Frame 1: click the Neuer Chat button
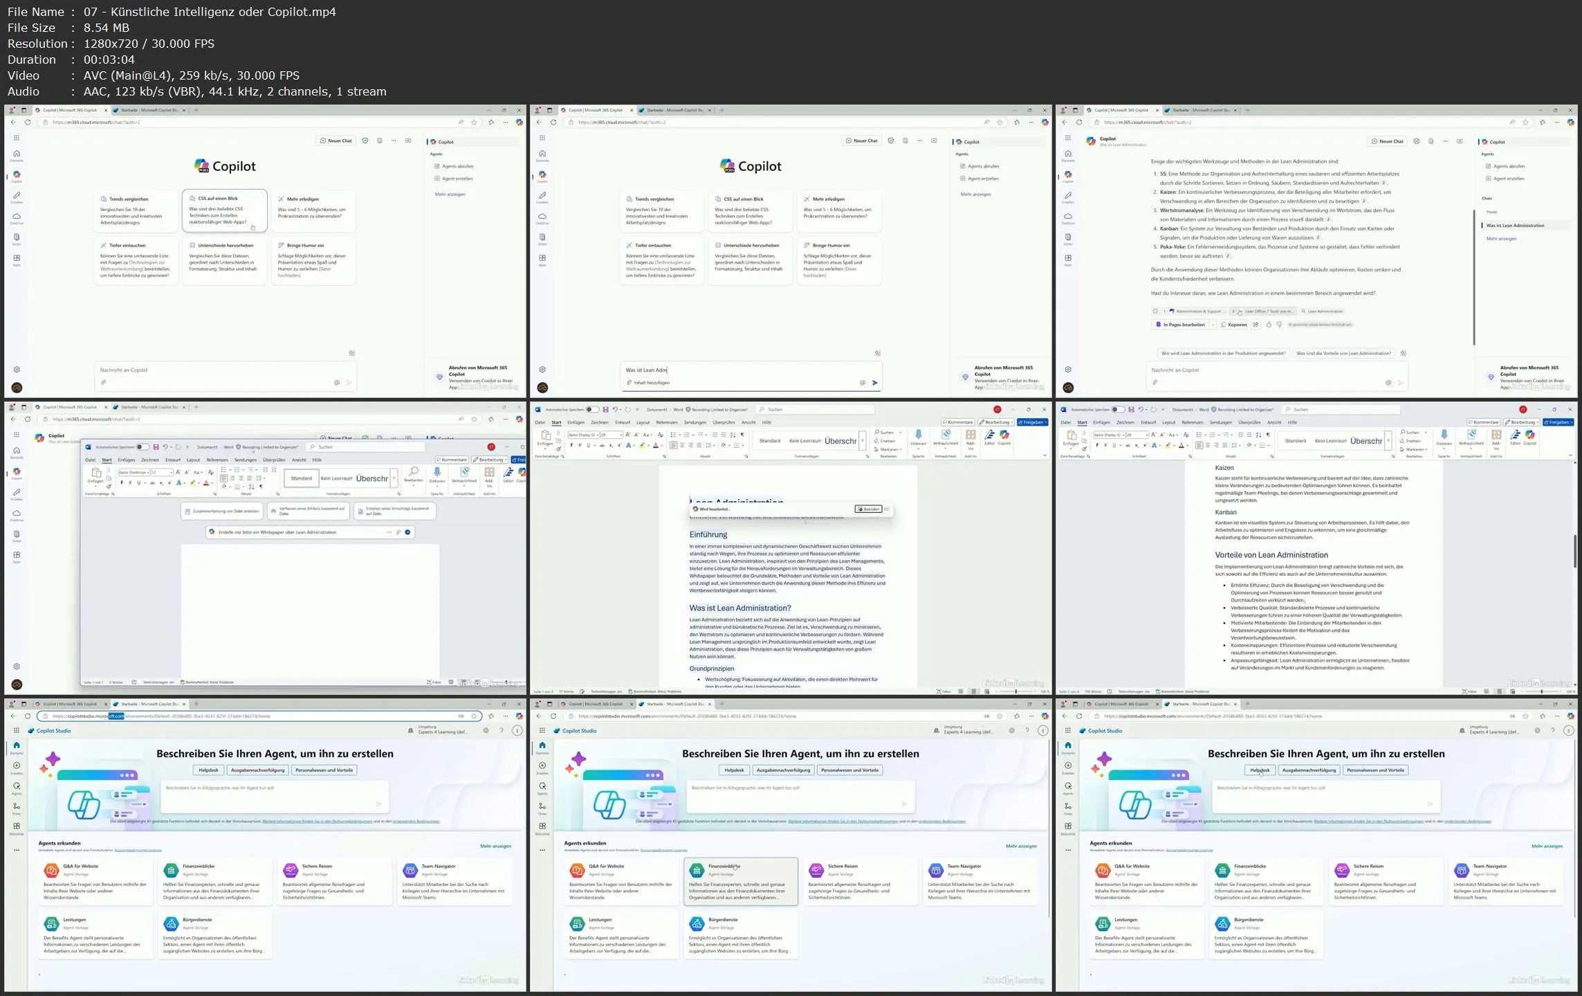The height and width of the screenshot is (996, 1582). click(336, 141)
